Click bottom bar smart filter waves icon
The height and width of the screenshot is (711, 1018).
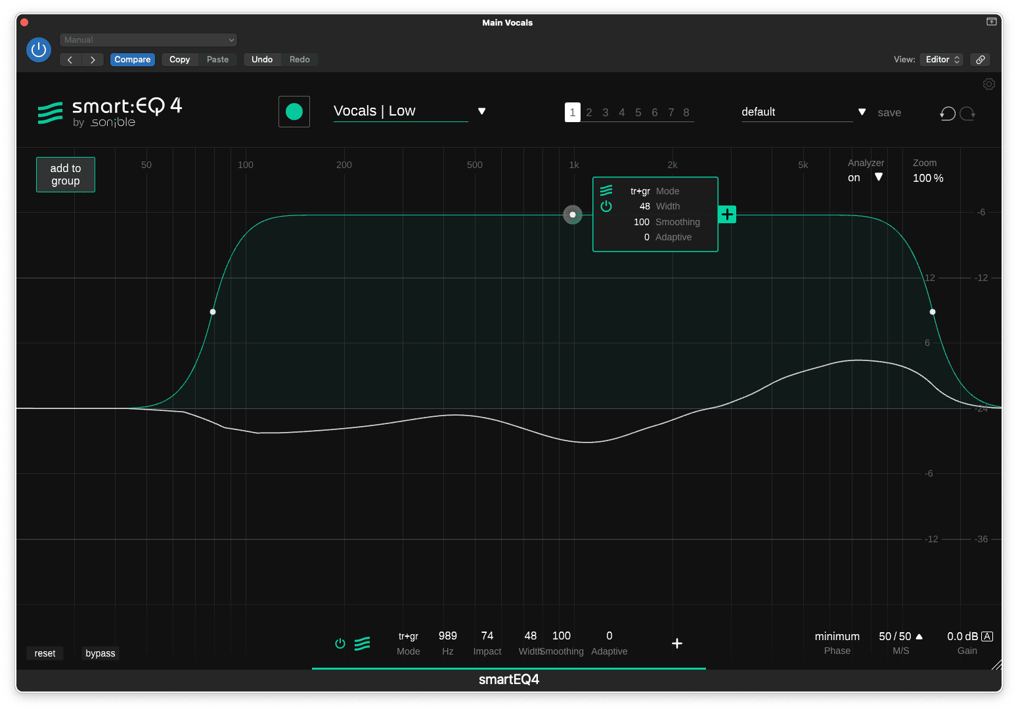(x=363, y=643)
